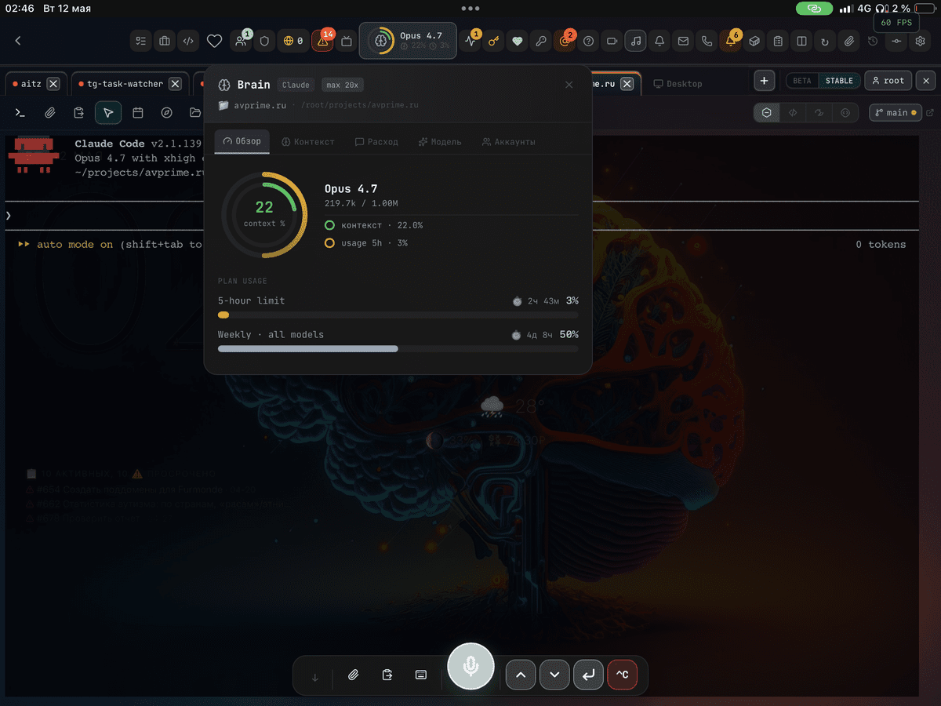Open the @ mentions icon with badge 2

pyautogui.click(x=565, y=41)
